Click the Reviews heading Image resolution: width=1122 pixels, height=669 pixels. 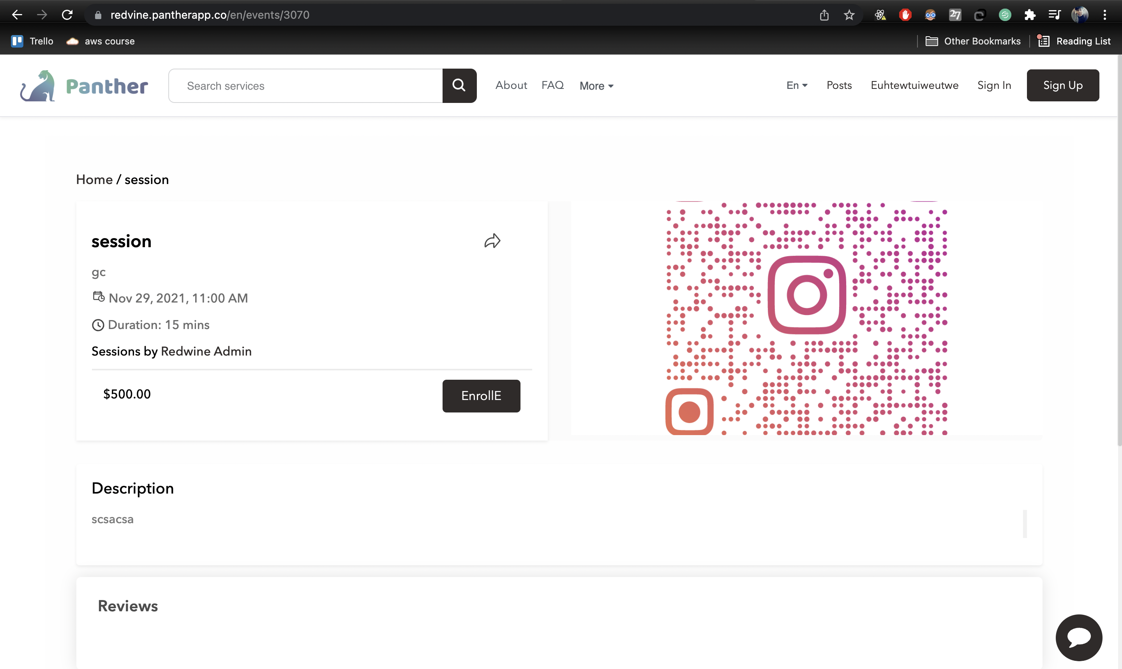pyautogui.click(x=128, y=606)
